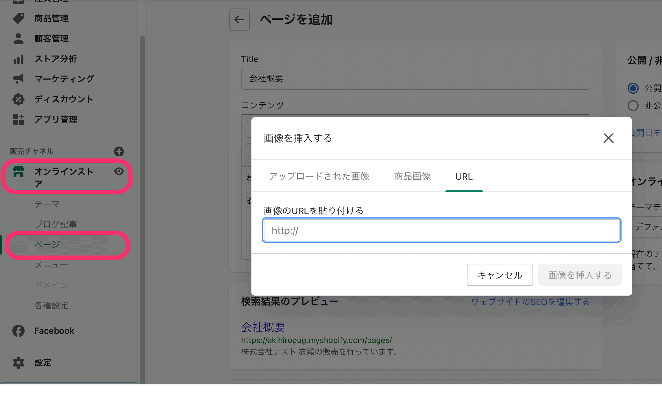Screen dimensions: 662x397
Task: Switch to アップロードされた画像 tab
Action: (319, 177)
